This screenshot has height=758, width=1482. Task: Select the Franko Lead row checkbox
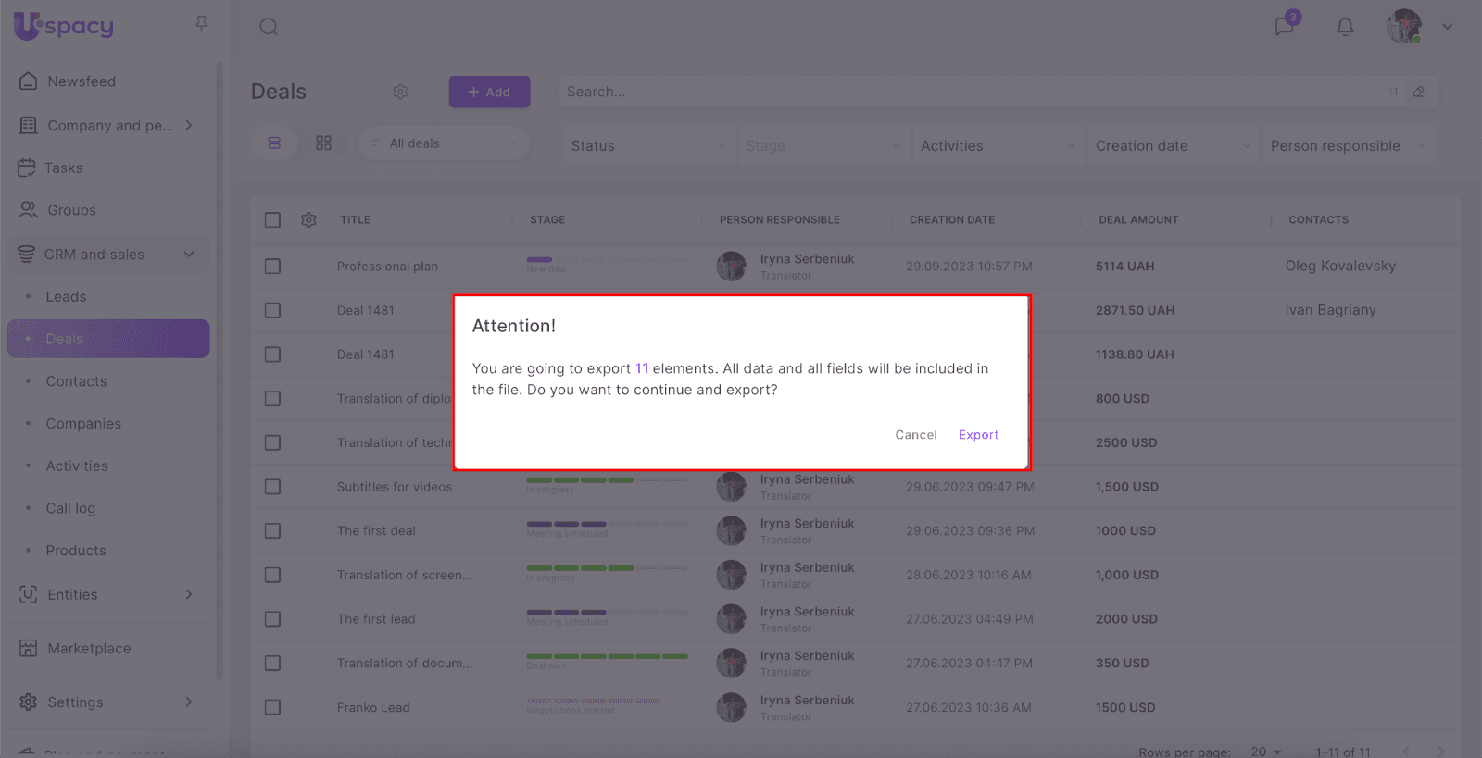272,708
